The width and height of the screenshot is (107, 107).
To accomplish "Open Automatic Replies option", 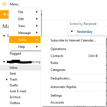I will coord(73,87).
